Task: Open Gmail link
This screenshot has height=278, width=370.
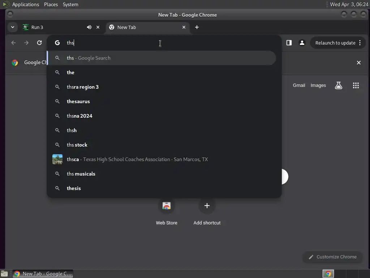Action: (x=299, y=85)
